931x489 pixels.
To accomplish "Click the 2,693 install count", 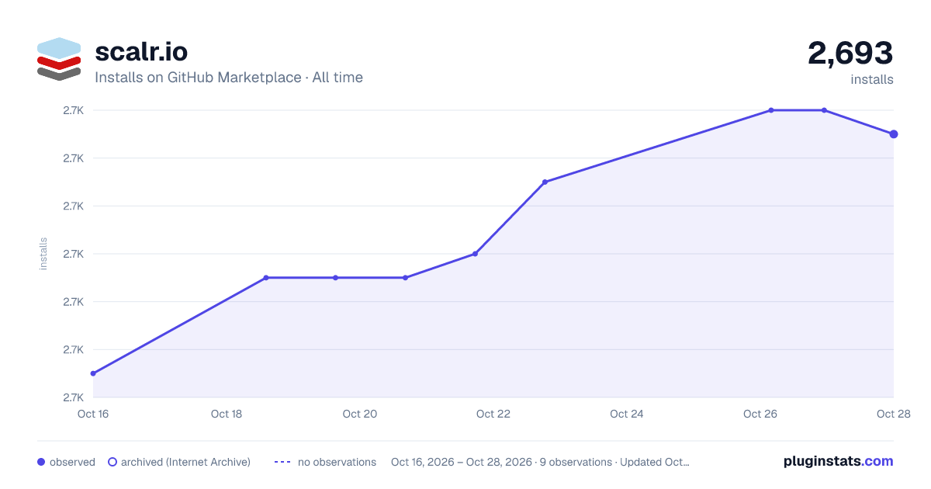I will [850, 54].
